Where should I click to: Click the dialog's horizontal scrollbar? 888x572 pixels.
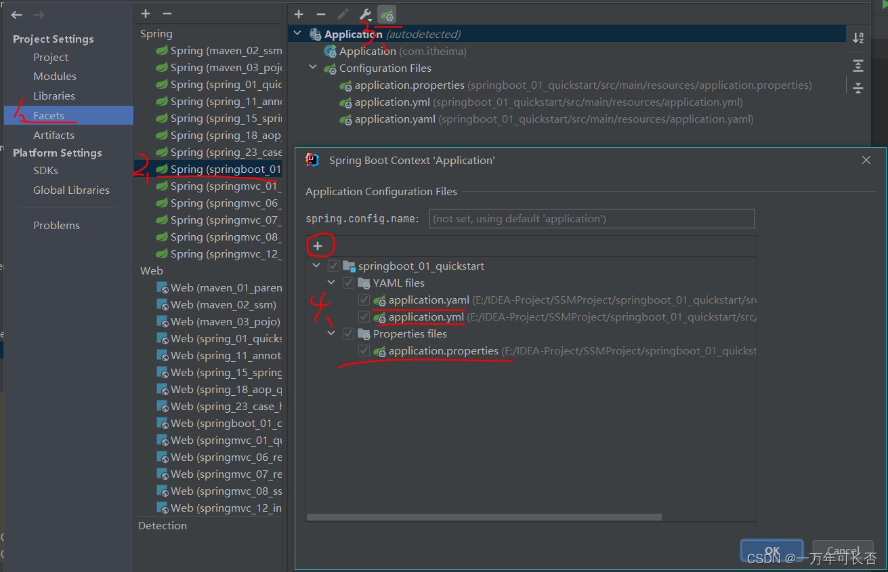[484, 517]
